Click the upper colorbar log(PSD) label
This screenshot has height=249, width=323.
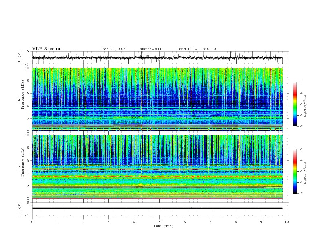pos(306,104)
